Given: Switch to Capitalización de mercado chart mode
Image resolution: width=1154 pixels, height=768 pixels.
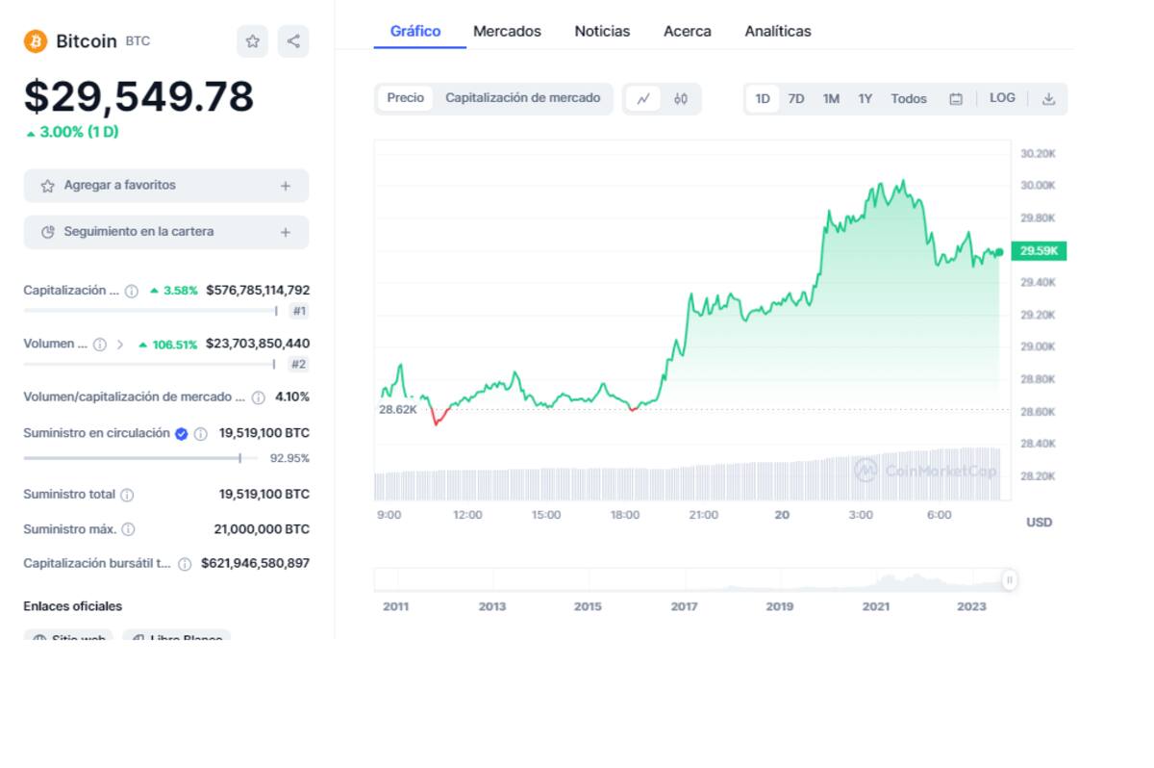Looking at the screenshot, I should 522,98.
